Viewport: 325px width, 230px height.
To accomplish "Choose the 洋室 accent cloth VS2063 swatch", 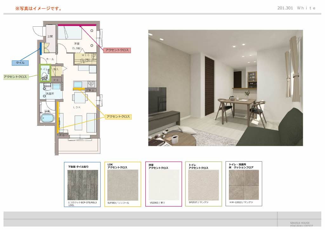I will [164, 185].
